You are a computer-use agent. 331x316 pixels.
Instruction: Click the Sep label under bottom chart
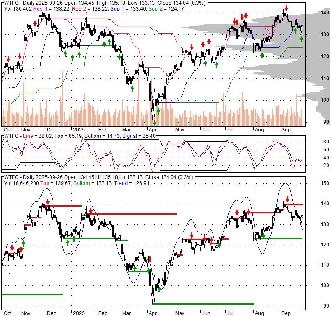pyautogui.click(x=286, y=313)
